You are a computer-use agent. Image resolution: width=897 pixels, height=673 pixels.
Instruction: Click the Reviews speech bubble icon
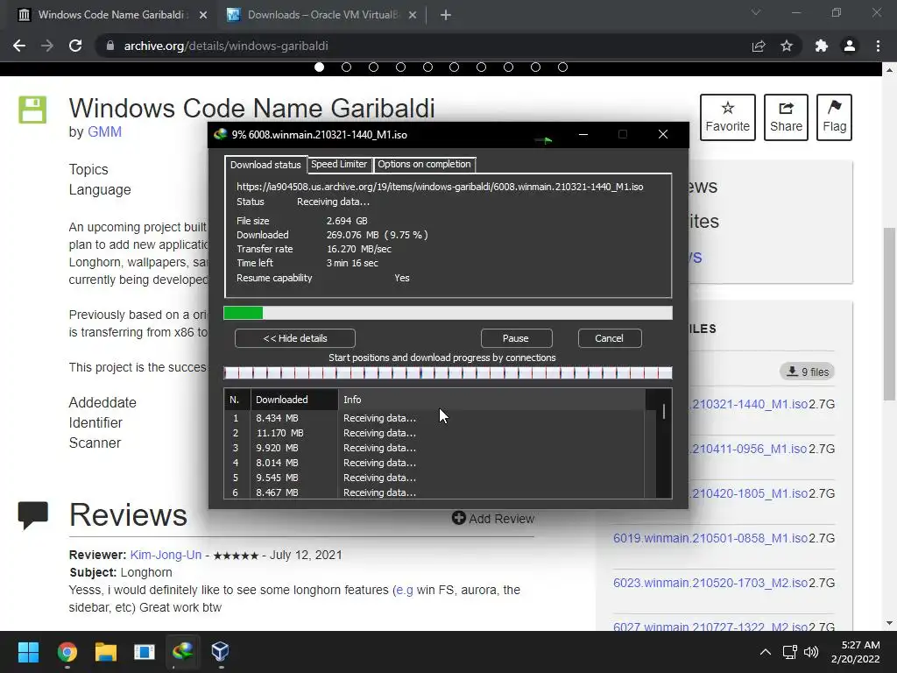[32, 515]
